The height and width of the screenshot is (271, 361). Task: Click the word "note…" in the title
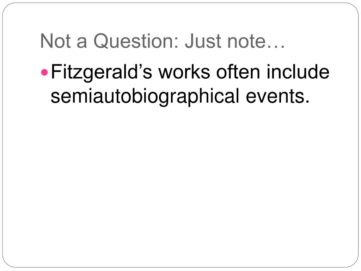(256, 42)
